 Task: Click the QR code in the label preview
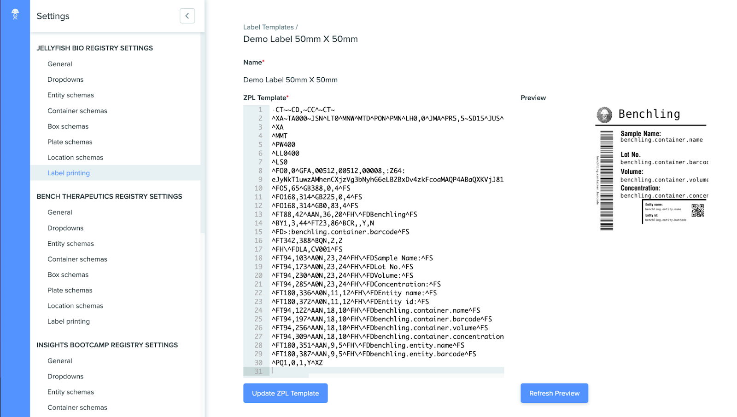(x=697, y=211)
